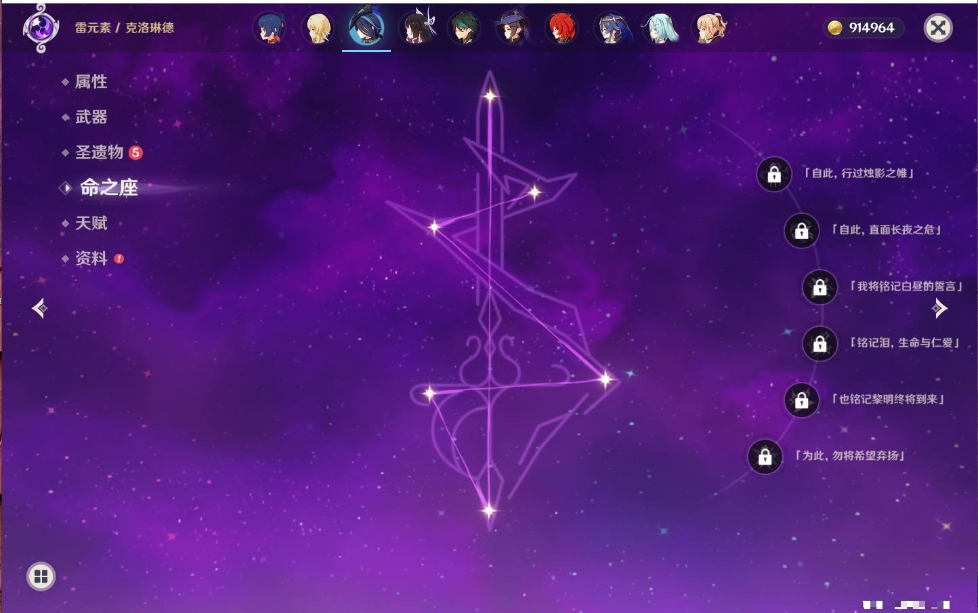
Task: Select the first avatar, blue-haired boy with red tassel
Action: (269, 28)
